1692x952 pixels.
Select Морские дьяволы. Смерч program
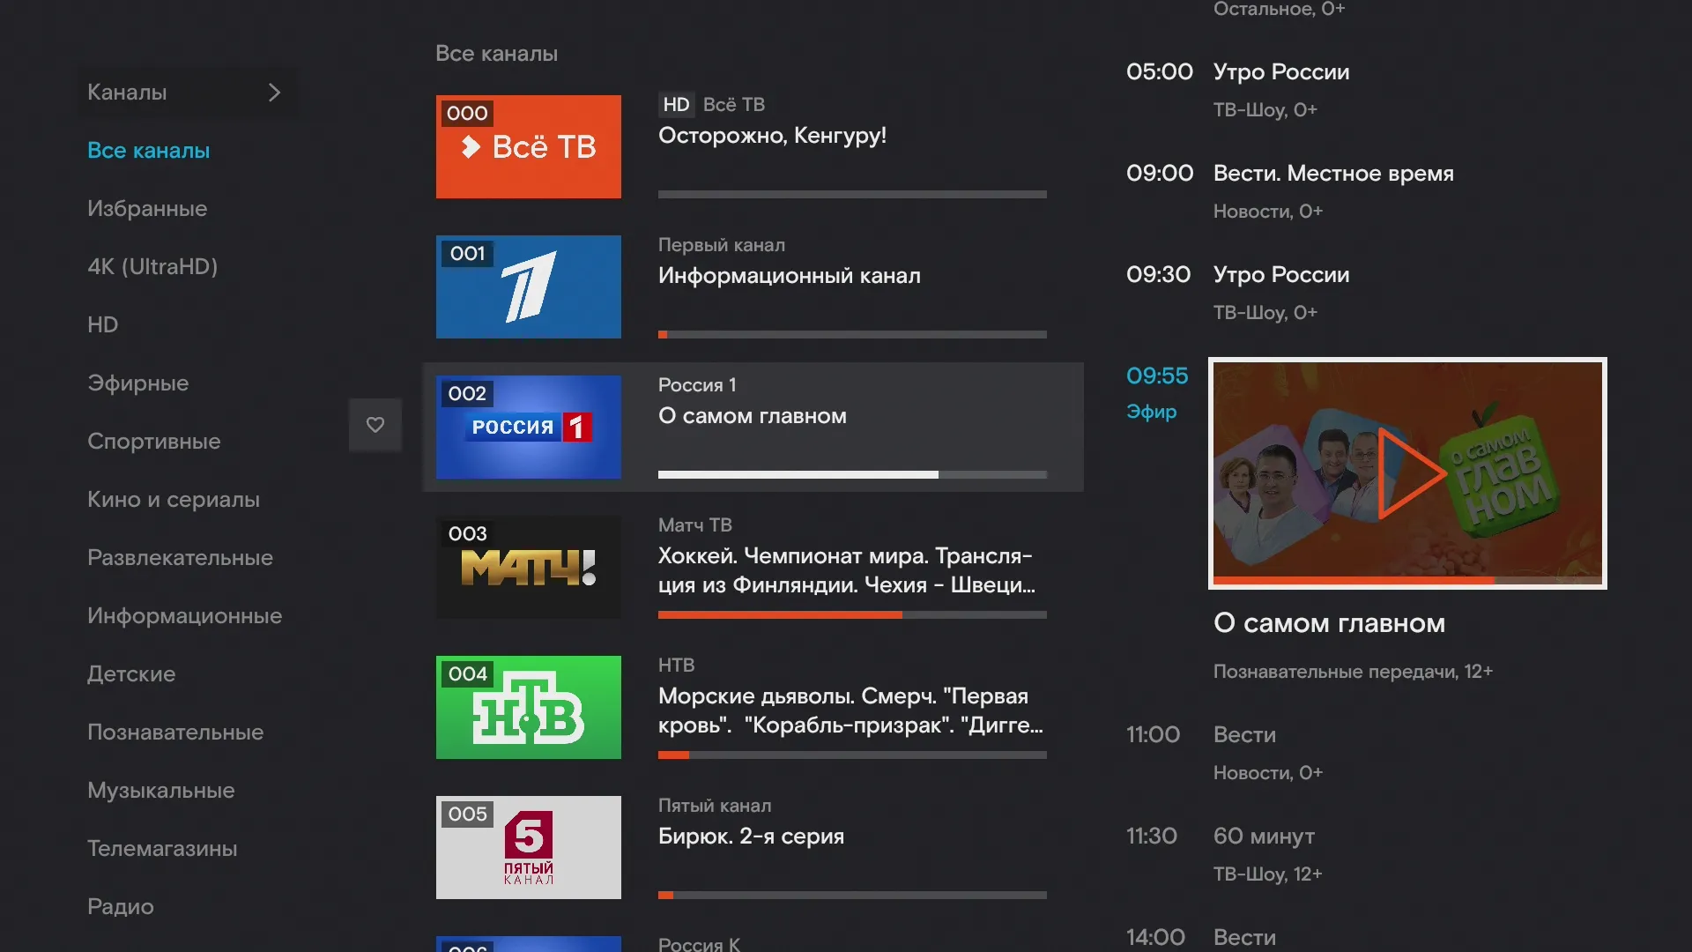[850, 710]
